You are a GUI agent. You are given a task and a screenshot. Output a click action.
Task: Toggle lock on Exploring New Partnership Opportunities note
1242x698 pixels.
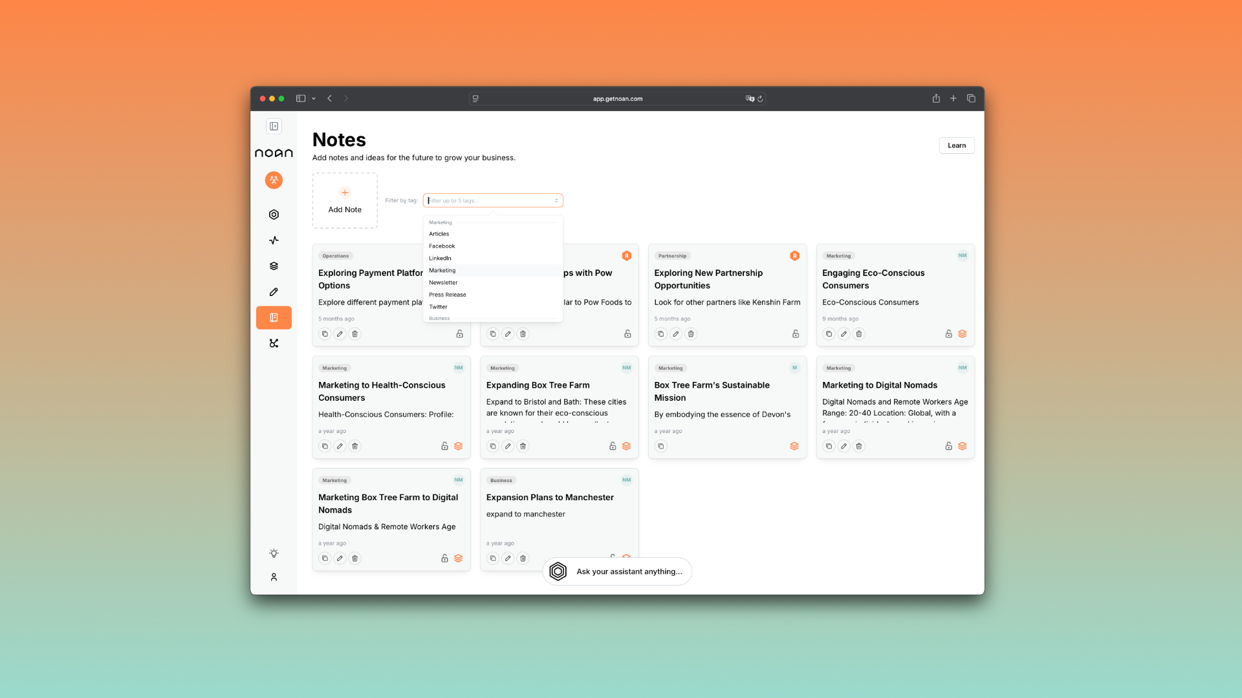(796, 334)
